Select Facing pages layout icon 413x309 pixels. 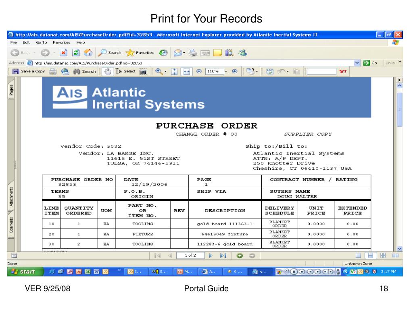[x=395, y=255]
